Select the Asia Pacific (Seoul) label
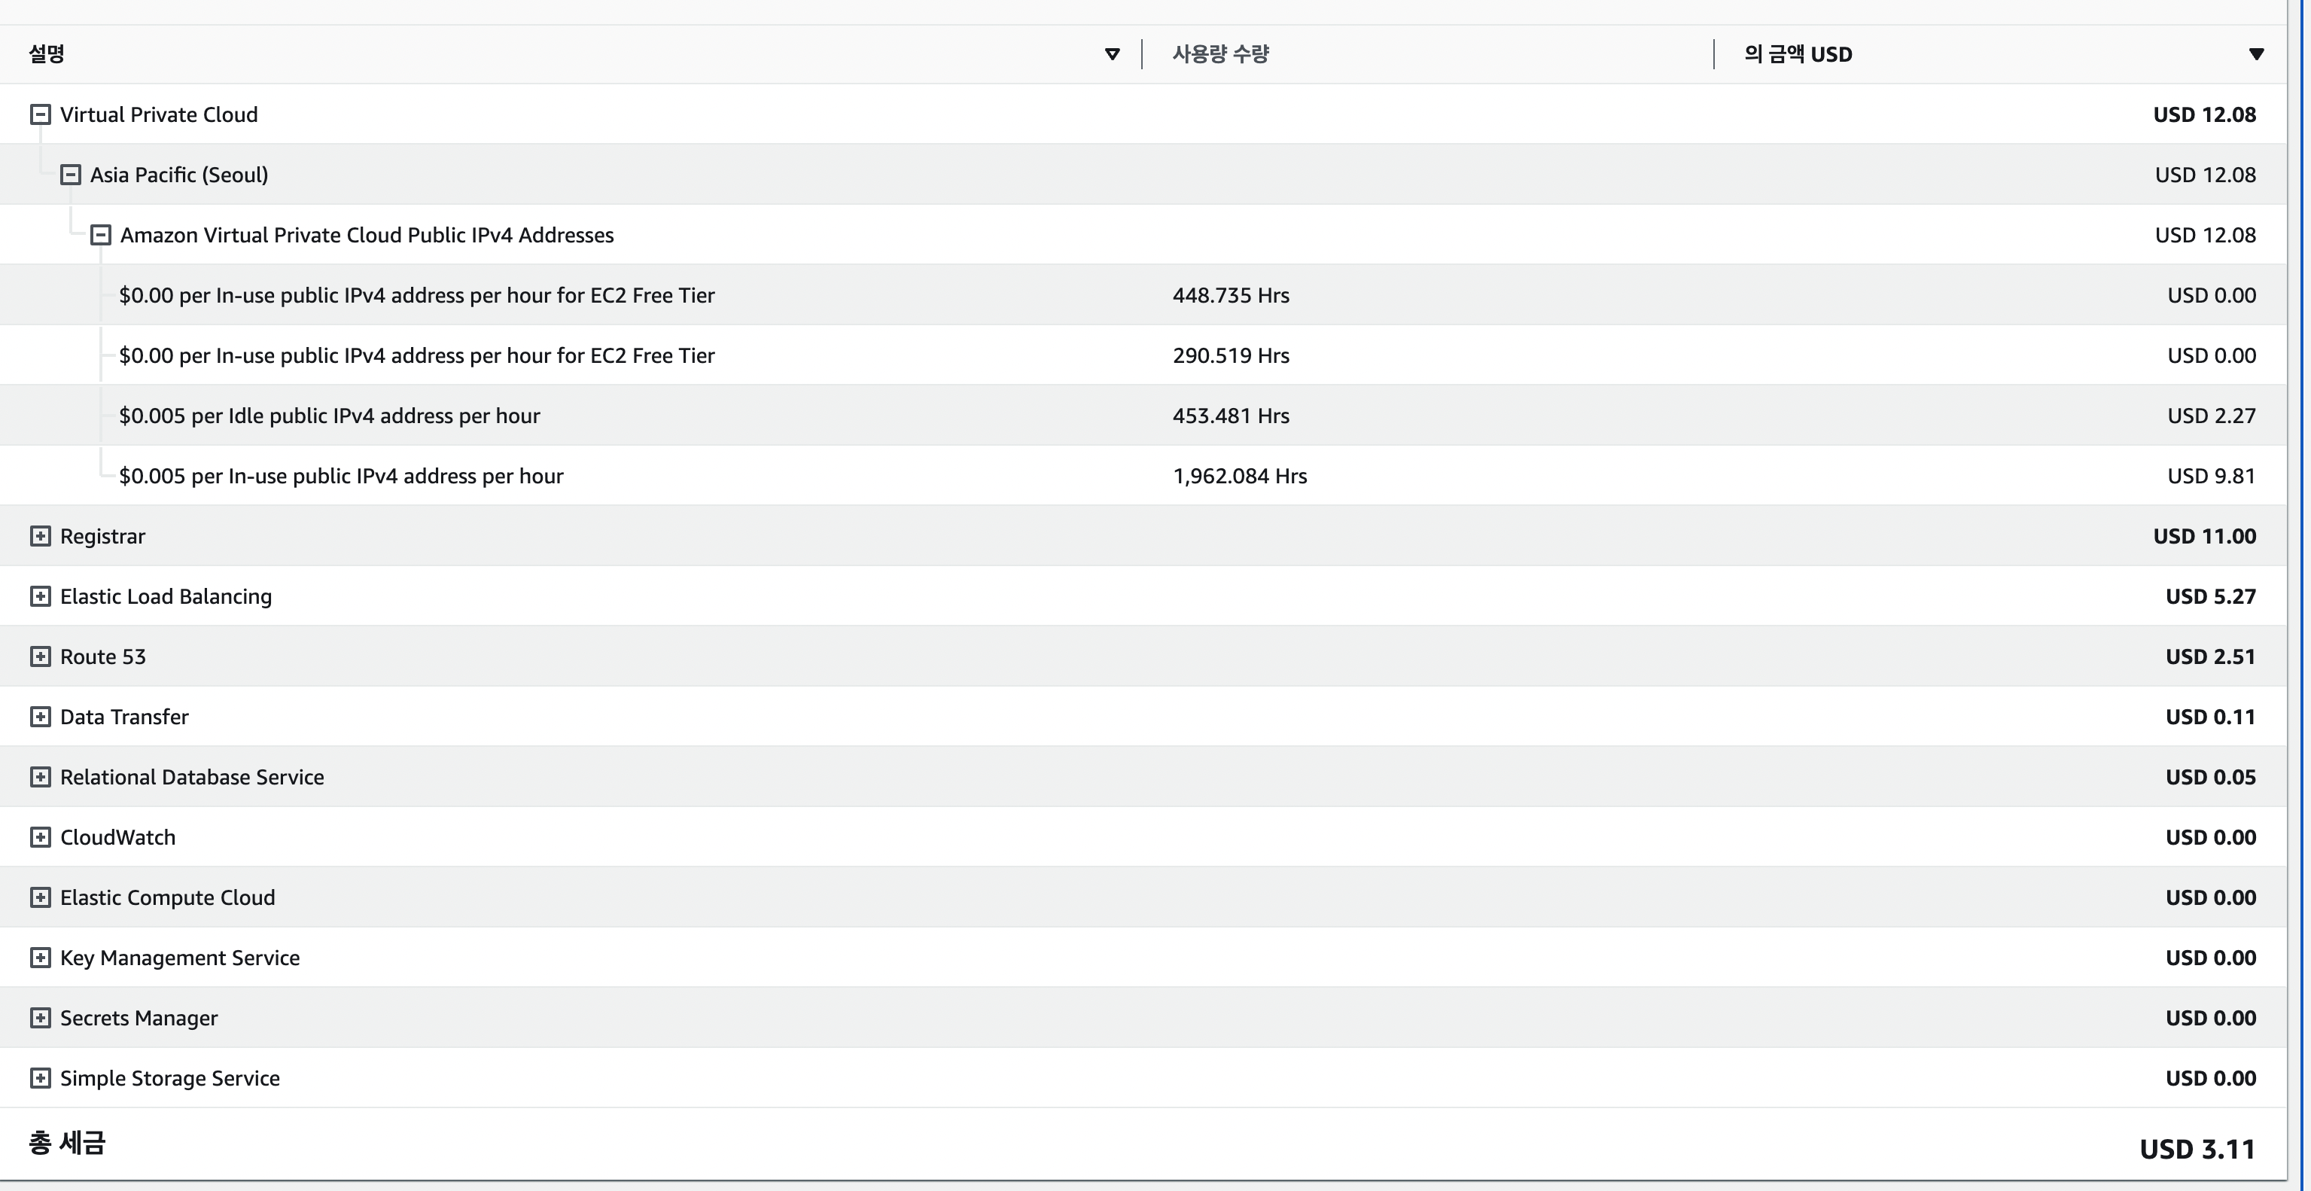2311x1191 pixels. [179, 174]
